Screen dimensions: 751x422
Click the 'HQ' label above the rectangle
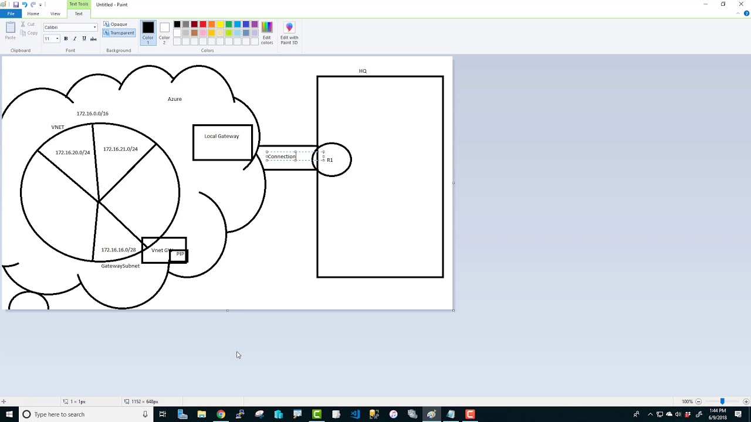(363, 71)
